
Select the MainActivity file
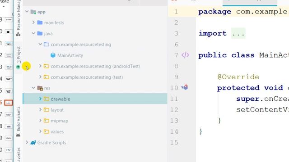coord(70,55)
